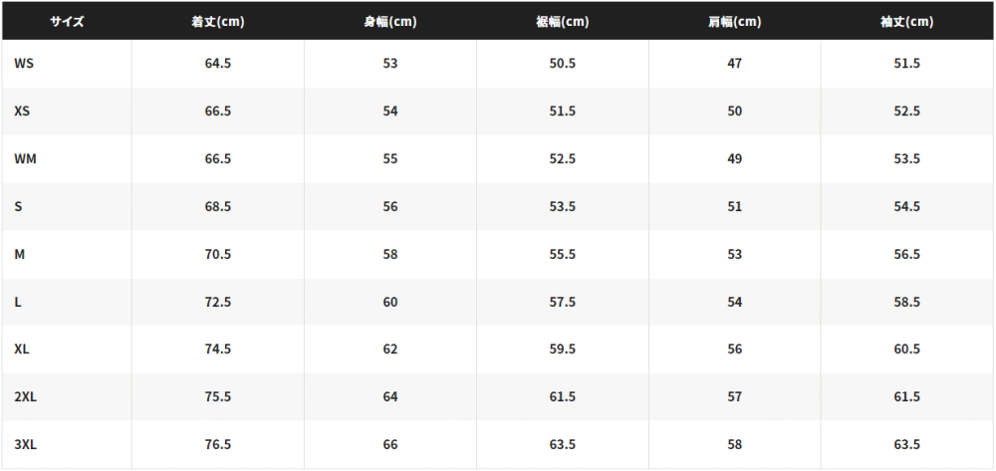Click the M size row label
996x471 pixels.
click(19, 254)
